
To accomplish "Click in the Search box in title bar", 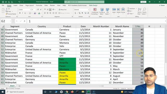I will [84, 2].
